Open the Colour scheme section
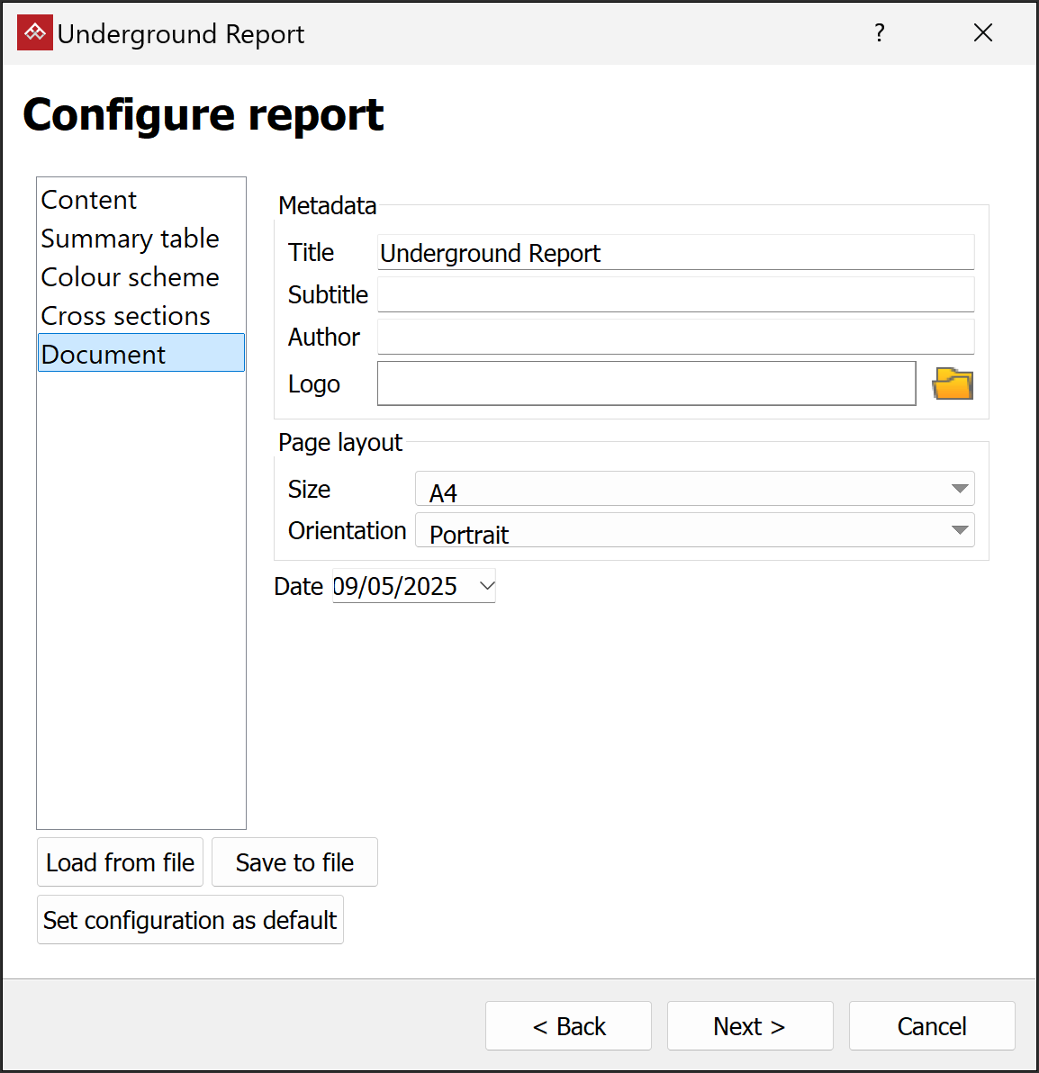 pyautogui.click(x=131, y=277)
